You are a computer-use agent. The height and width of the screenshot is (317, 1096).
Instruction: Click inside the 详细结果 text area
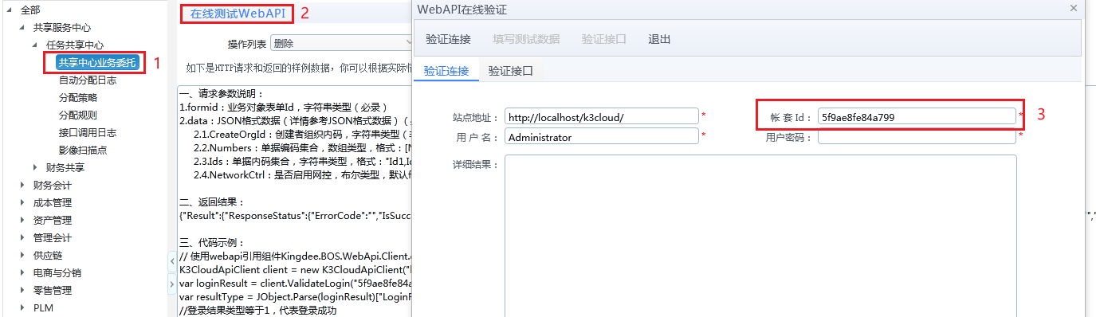tap(760, 236)
